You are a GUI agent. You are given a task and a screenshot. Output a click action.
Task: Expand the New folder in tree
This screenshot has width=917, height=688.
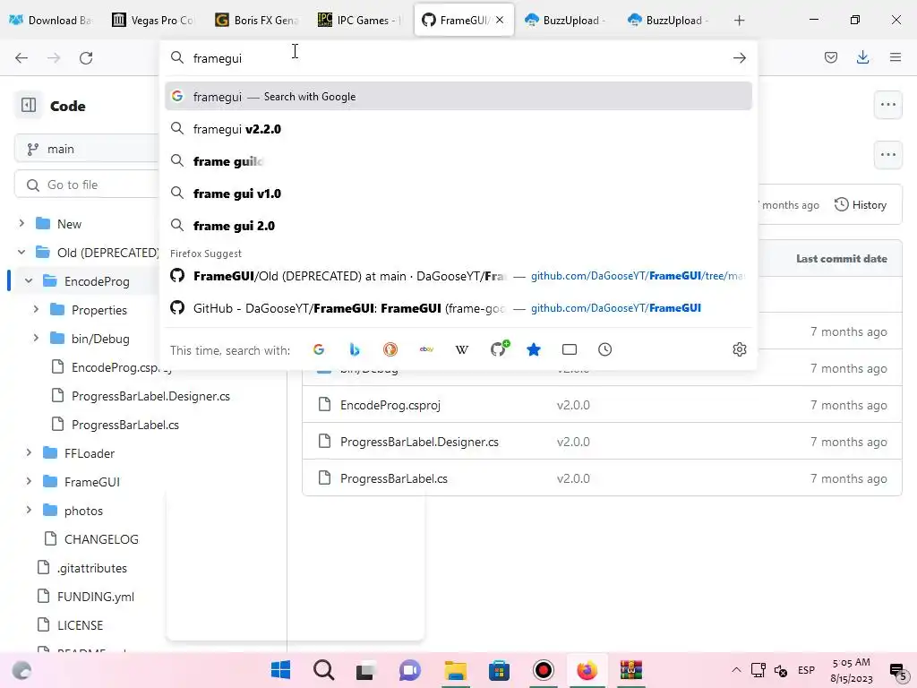(x=21, y=223)
